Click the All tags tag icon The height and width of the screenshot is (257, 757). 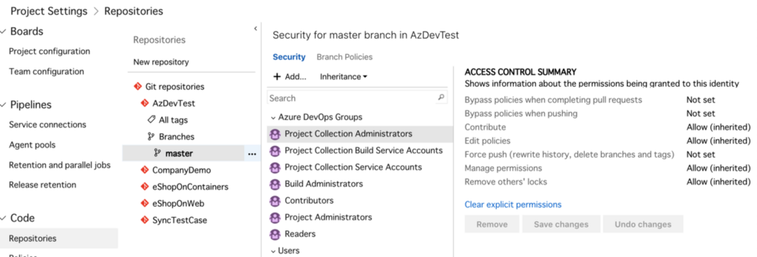point(151,120)
